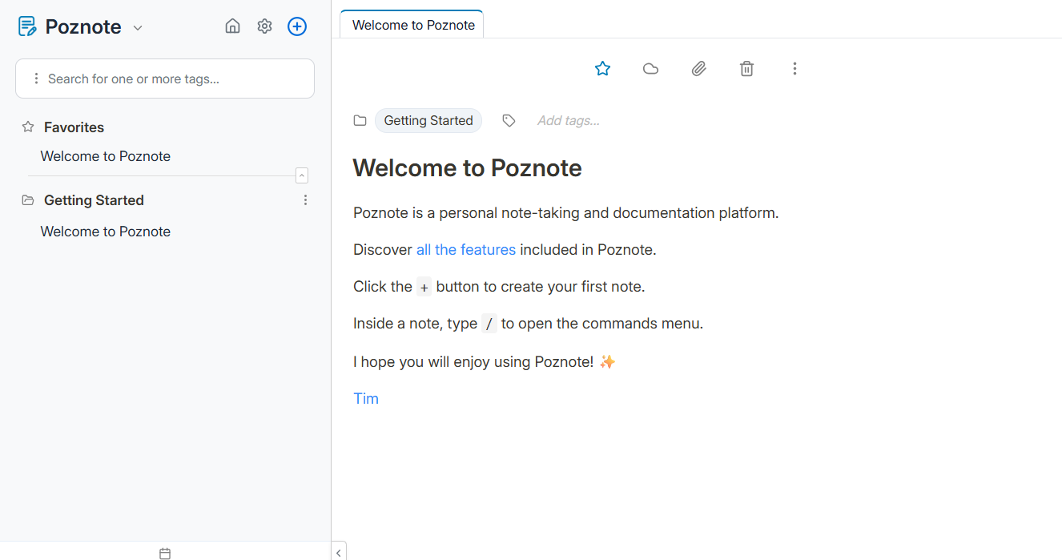Delete note using the trash icon

pyautogui.click(x=746, y=69)
